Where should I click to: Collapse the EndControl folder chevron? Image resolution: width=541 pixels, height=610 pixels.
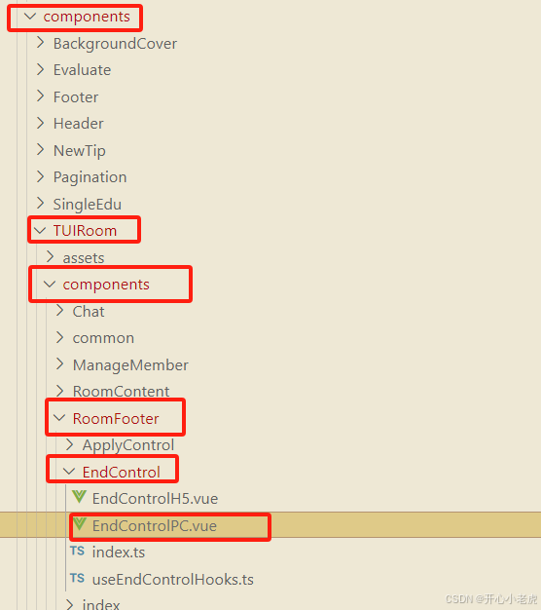69,472
